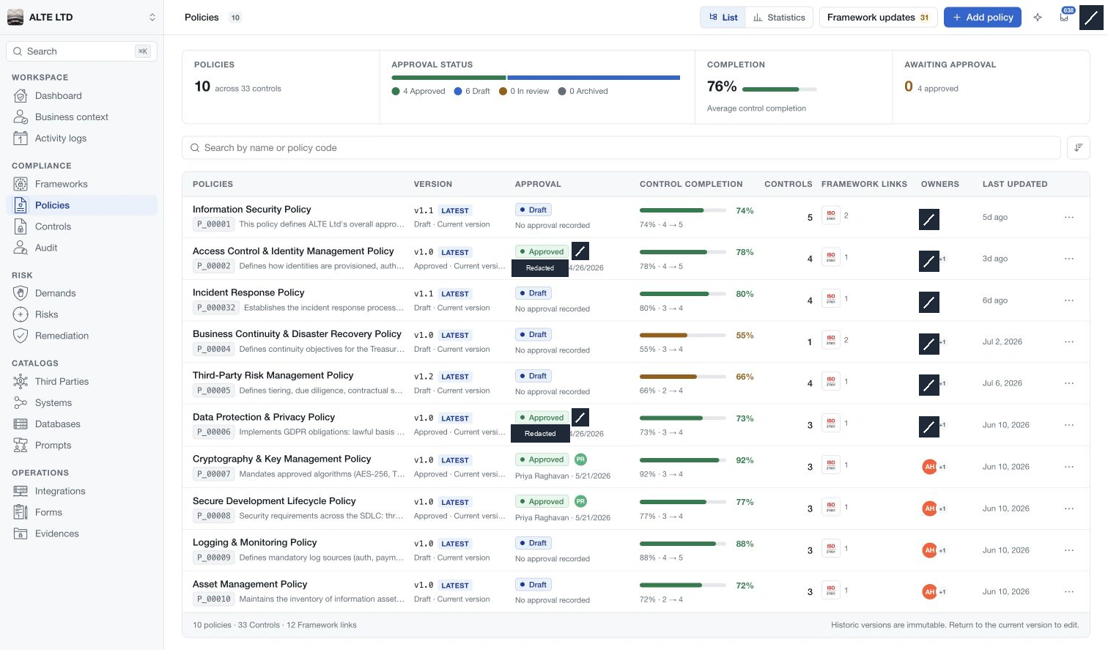Image resolution: width=1108 pixels, height=650 pixels.
Task: Click the Add policy button
Action: (983, 18)
